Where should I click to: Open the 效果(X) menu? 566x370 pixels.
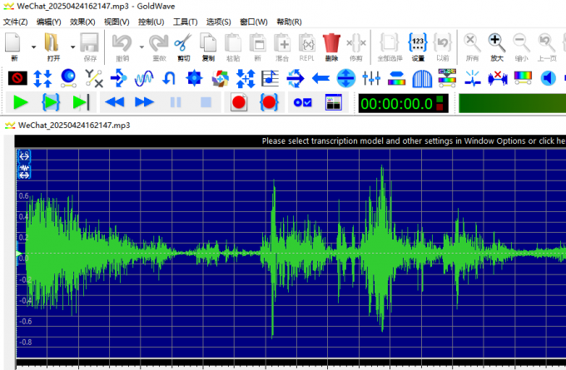tap(82, 22)
